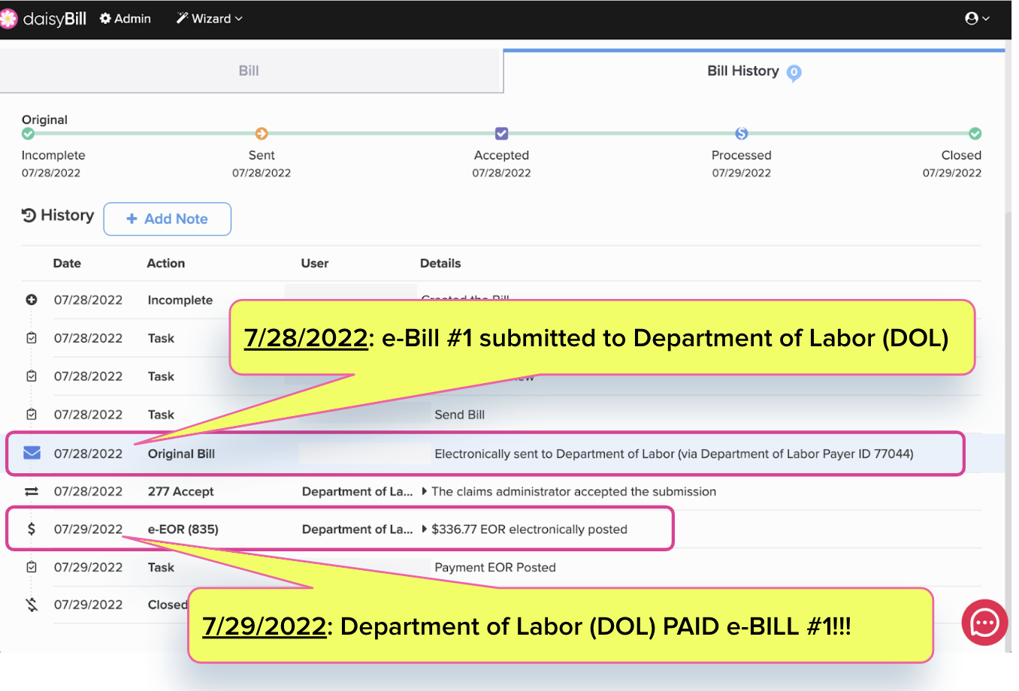The image size is (1019, 691).
Task: Open the user account dropdown
Action: point(977,19)
